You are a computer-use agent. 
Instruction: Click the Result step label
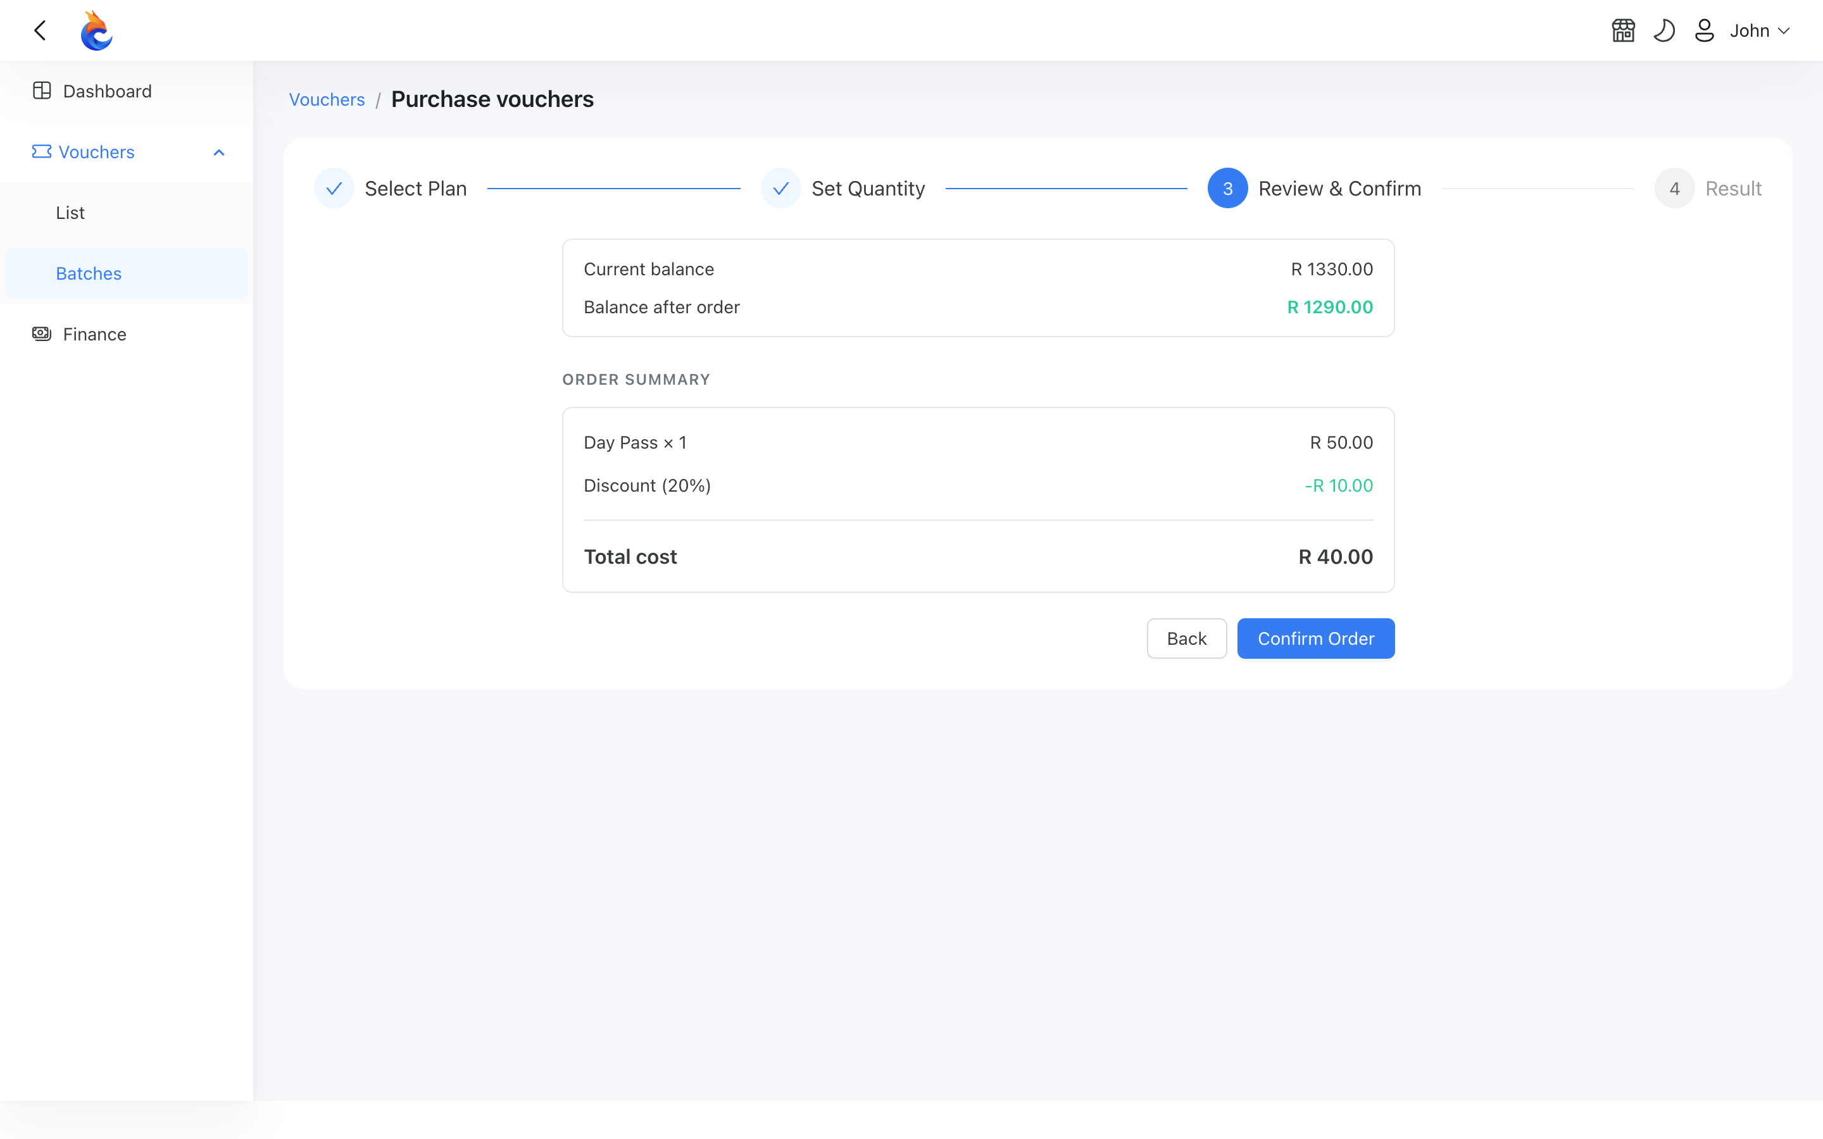(x=1733, y=189)
